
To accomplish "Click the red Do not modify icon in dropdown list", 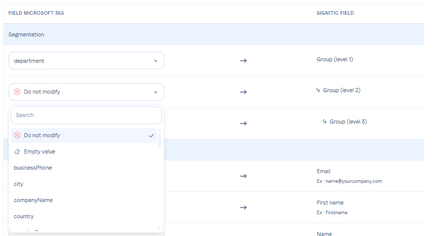I will point(17,135).
